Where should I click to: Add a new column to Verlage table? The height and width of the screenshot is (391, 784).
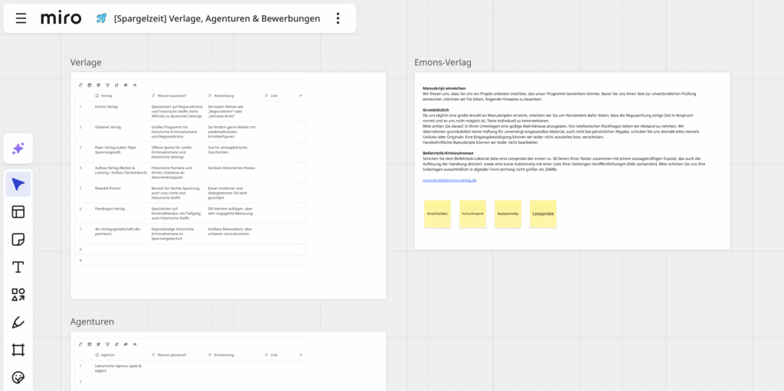pyautogui.click(x=300, y=96)
